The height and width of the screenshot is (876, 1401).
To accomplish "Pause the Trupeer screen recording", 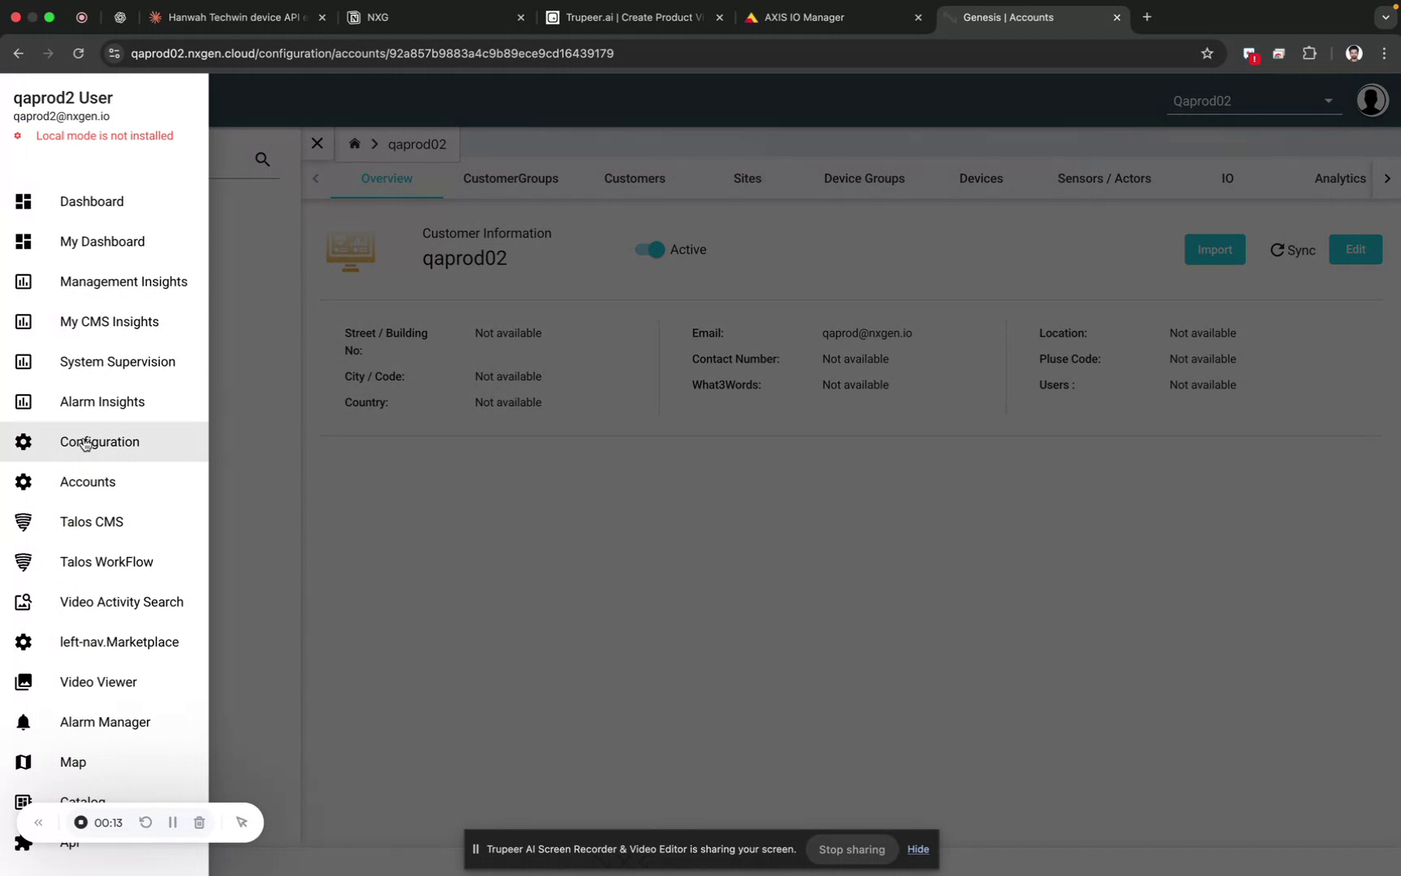I will click(172, 822).
